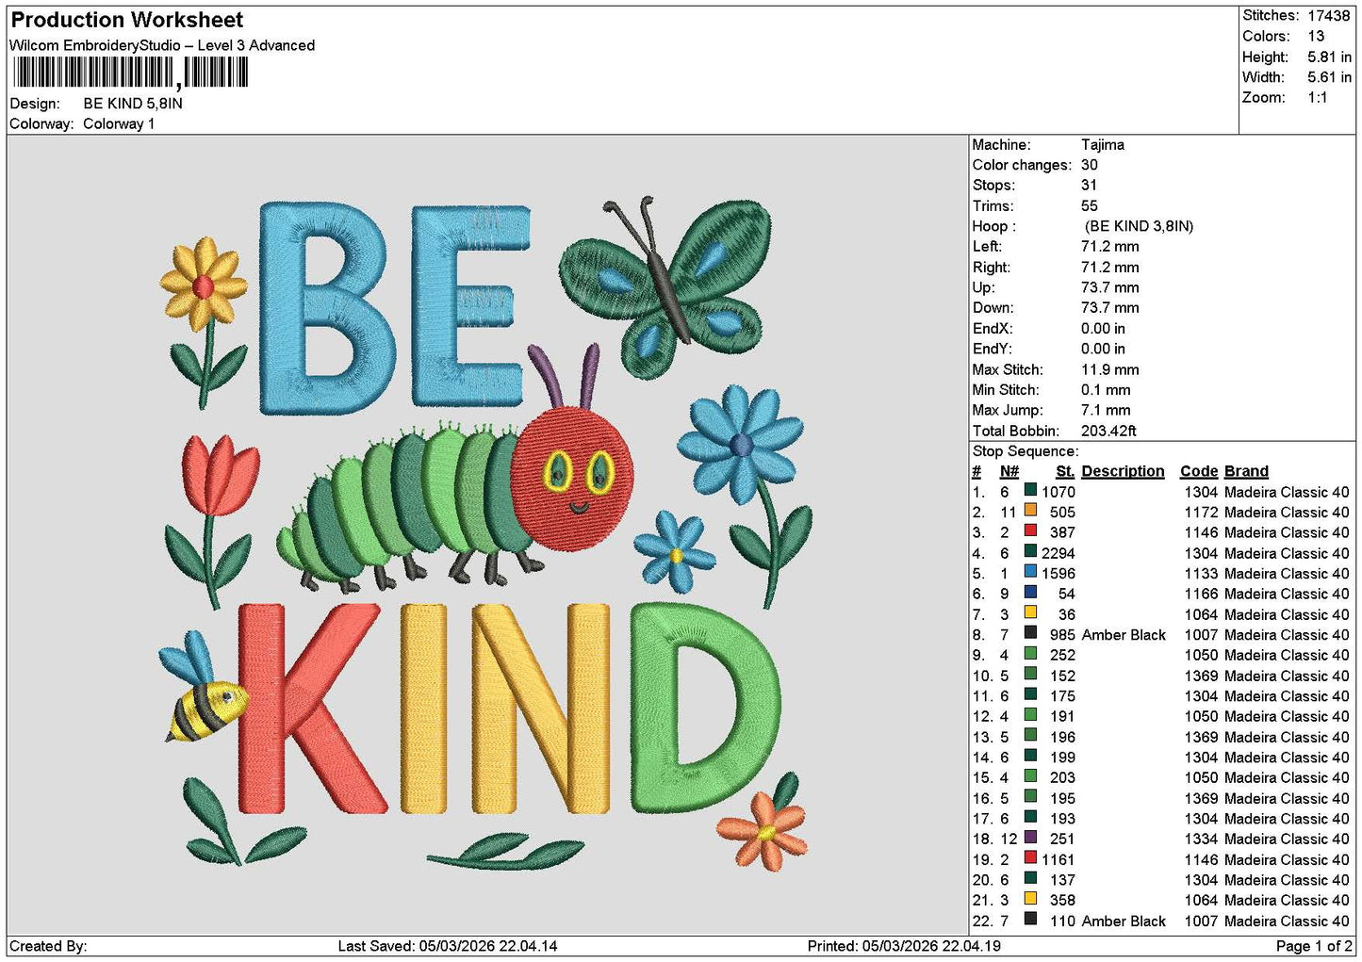The image size is (1362, 962).
Task: Click the 'Created By:' footer label
Action: click(48, 946)
